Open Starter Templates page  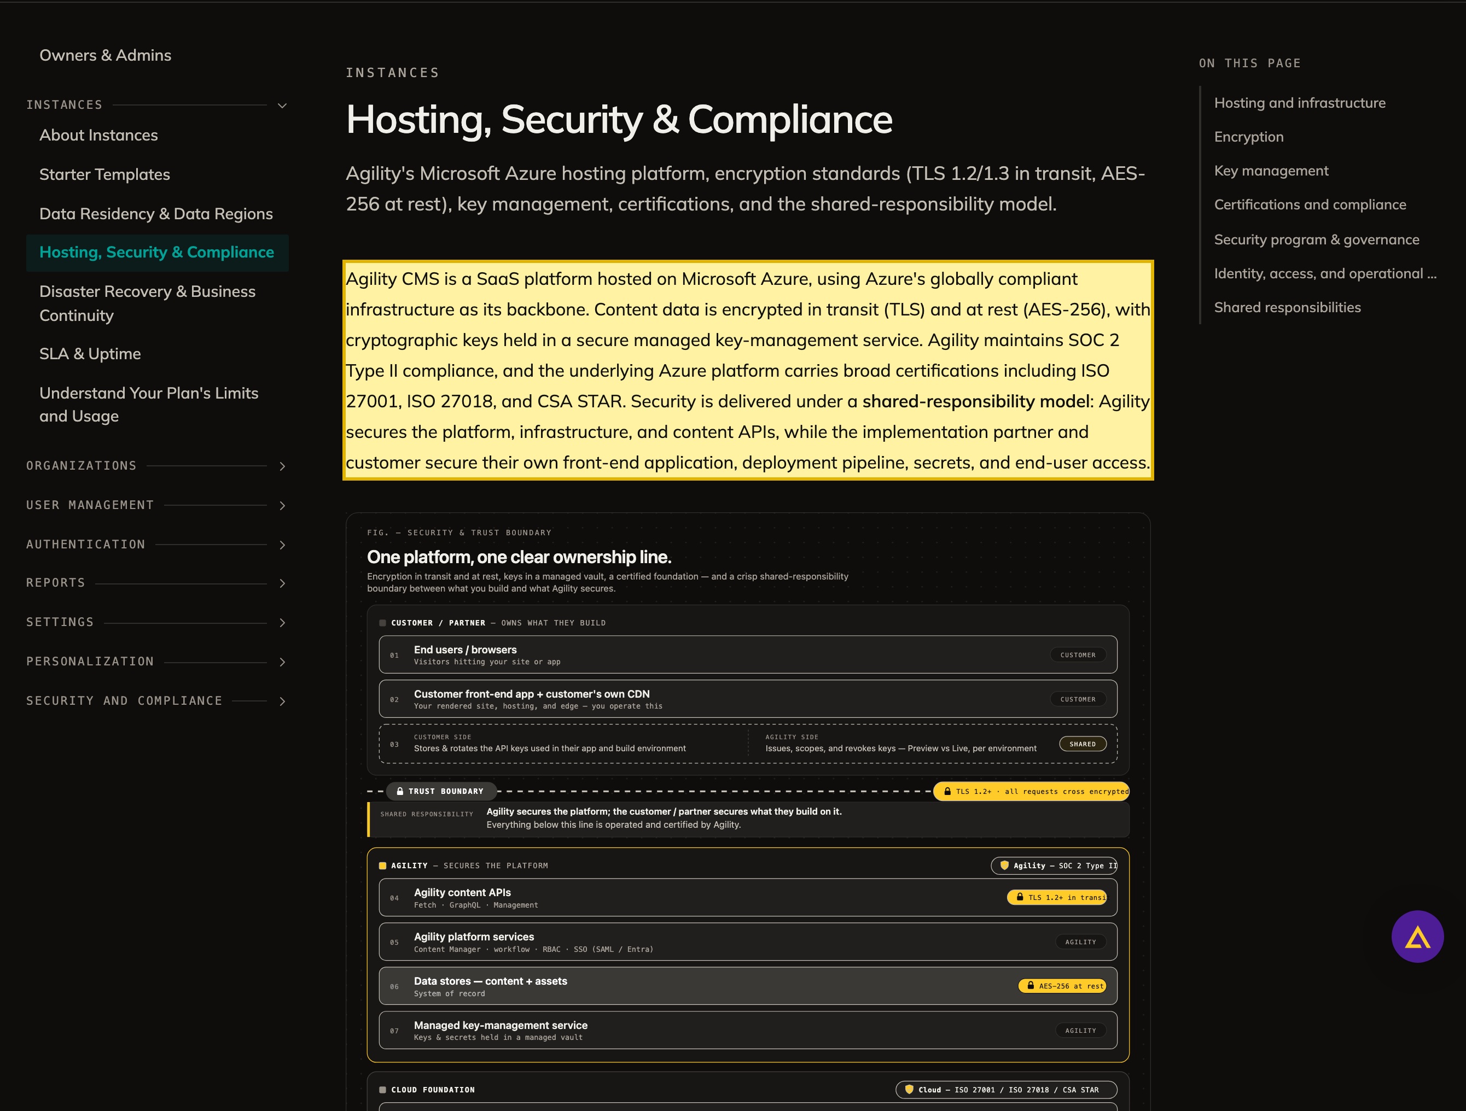click(104, 174)
